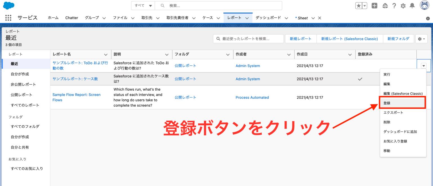Open the ダッシュボード tab

(x=268, y=18)
